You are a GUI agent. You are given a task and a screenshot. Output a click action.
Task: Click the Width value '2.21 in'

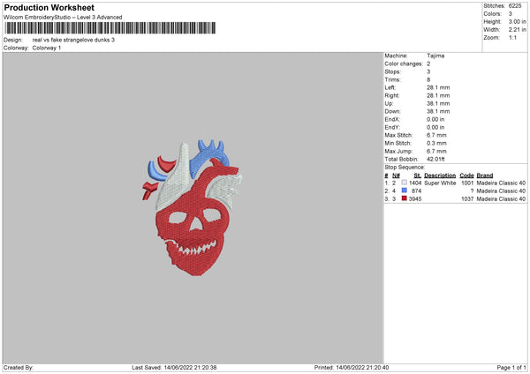pyautogui.click(x=517, y=30)
